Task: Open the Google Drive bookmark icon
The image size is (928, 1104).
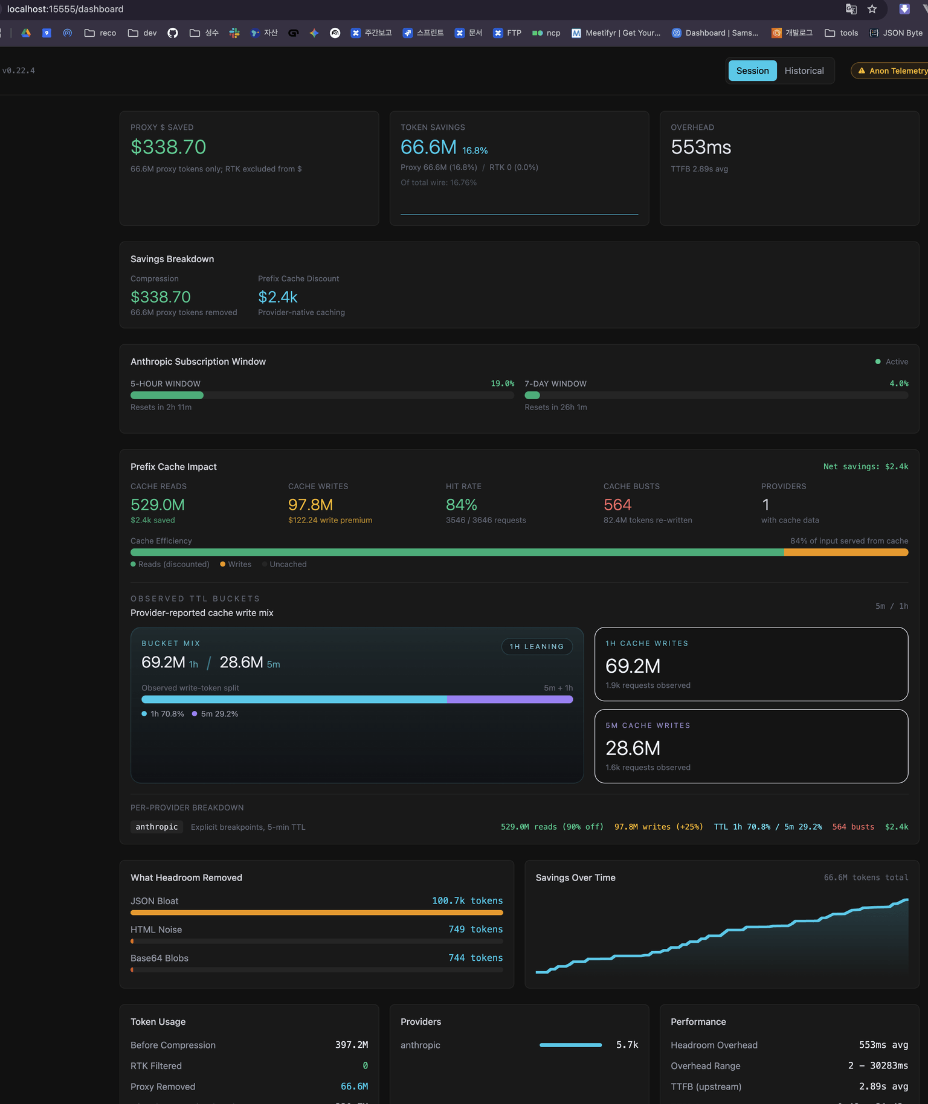Action: pyautogui.click(x=26, y=33)
